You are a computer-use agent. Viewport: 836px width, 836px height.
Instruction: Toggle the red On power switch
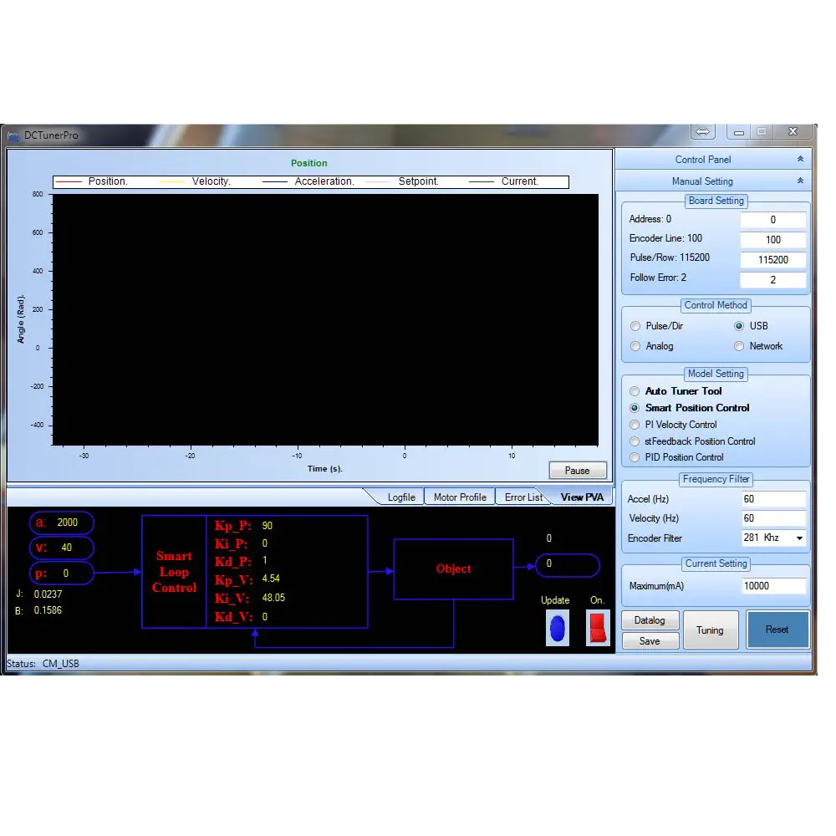598,628
